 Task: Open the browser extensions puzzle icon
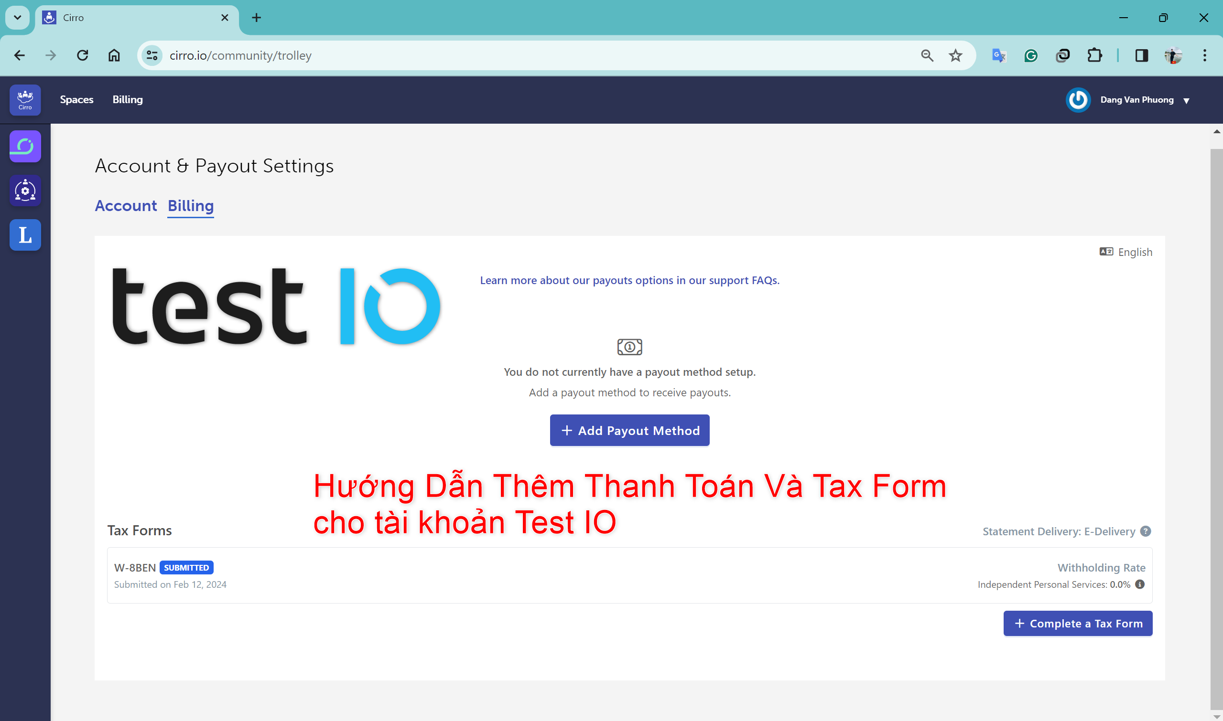point(1094,56)
